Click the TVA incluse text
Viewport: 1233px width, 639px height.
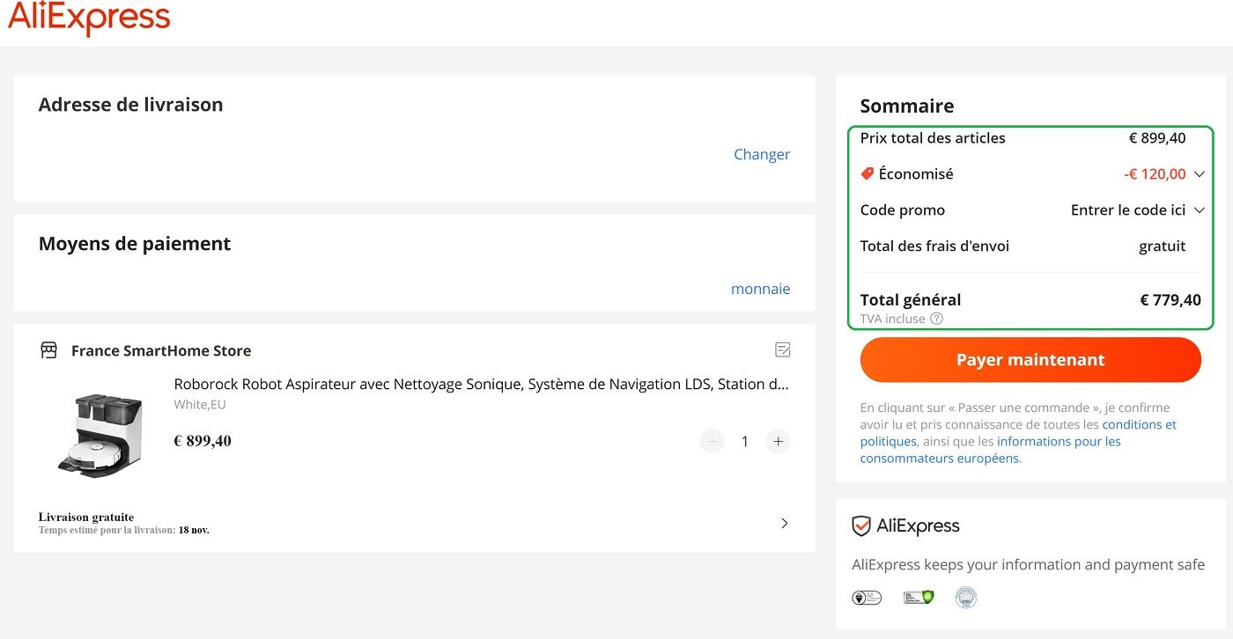click(893, 319)
